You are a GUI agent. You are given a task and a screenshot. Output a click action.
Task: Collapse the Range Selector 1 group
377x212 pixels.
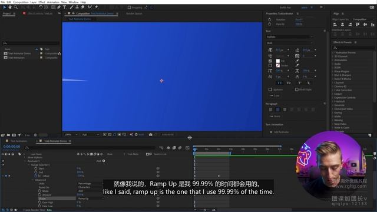pos(29,165)
